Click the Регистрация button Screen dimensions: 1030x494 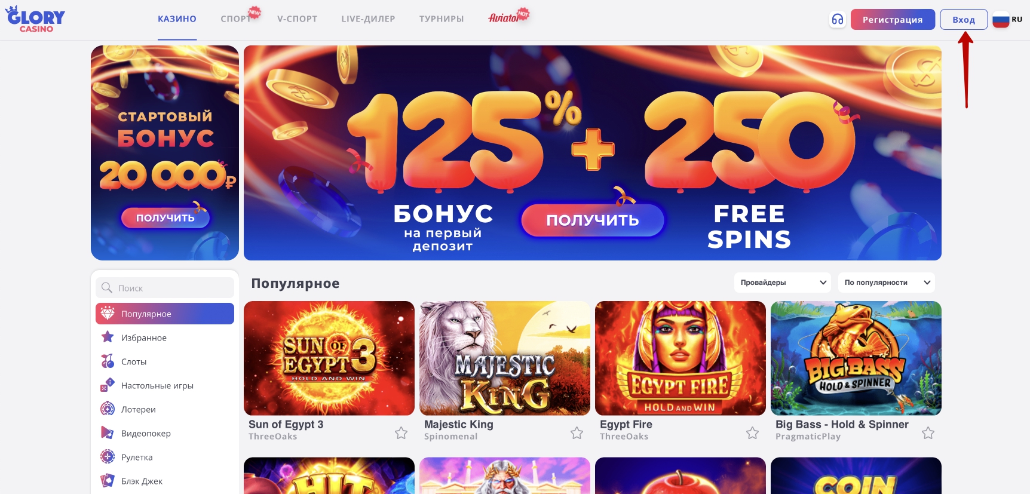(x=893, y=20)
